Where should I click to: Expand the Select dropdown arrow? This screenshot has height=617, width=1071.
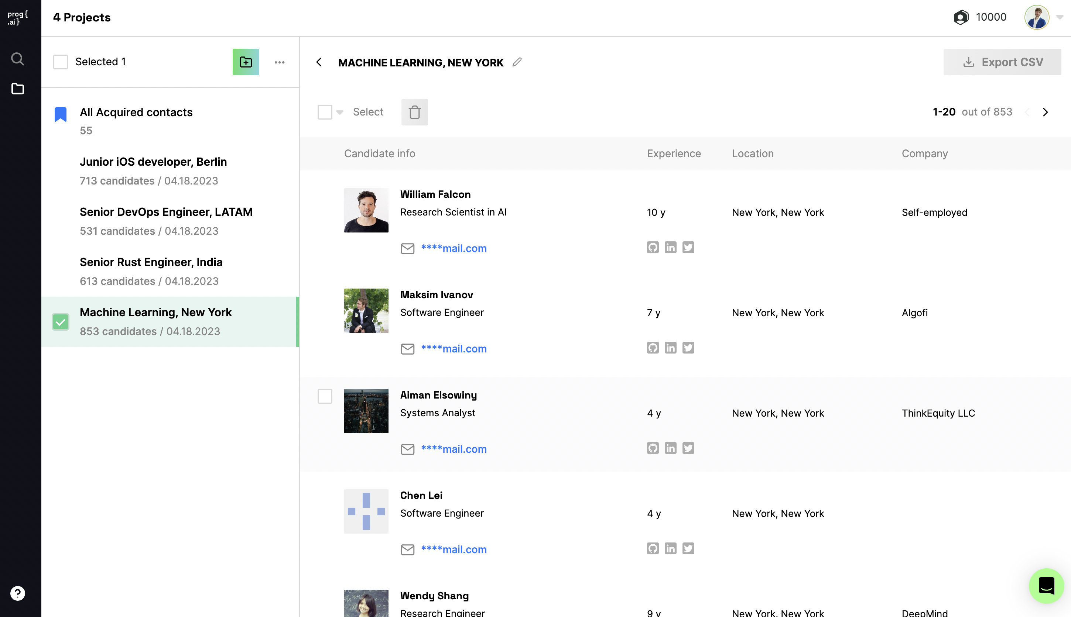click(x=340, y=112)
